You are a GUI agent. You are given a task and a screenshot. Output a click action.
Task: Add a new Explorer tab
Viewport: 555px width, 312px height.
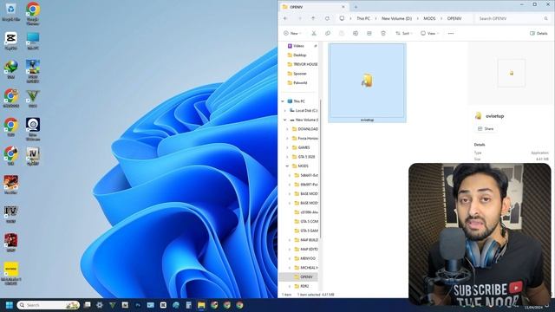(356, 7)
